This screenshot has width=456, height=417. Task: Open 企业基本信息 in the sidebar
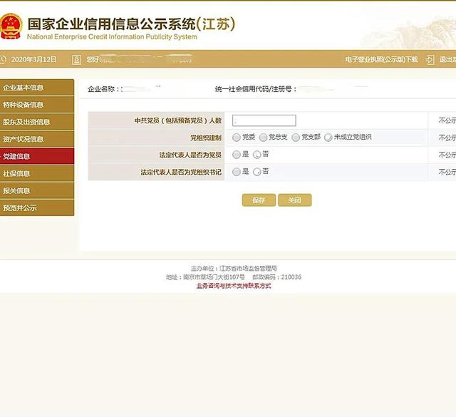pyautogui.click(x=36, y=87)
